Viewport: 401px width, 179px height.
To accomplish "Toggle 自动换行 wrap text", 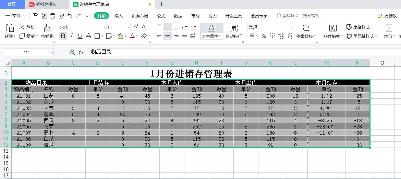I will pyautogui.click(x=234, y=31).
